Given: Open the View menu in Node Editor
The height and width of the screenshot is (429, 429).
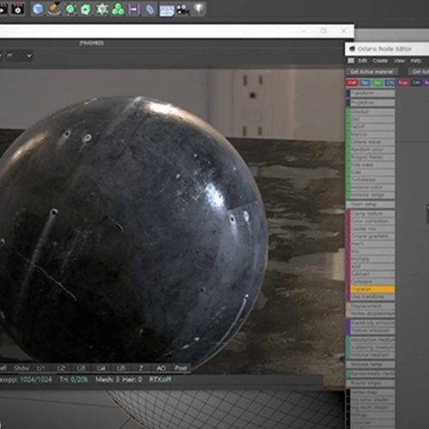Looking at the screenshot, I should 399,61.
